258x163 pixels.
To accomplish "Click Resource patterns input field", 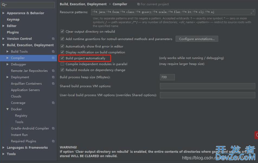I will click(173, 12).
